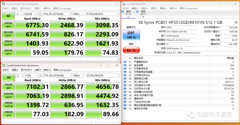Open MB/s unit dropdown in 1GiB window
The width and height of the screenshot is (240, 125).
click(x=78, y=75)
